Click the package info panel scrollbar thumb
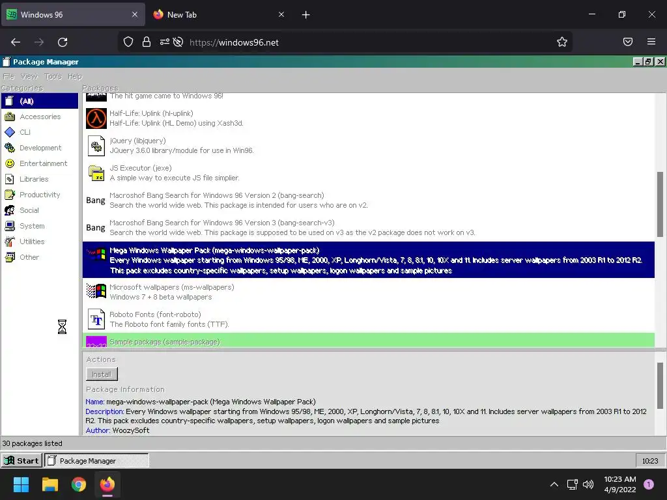667x500 pixels. (660, 385)
